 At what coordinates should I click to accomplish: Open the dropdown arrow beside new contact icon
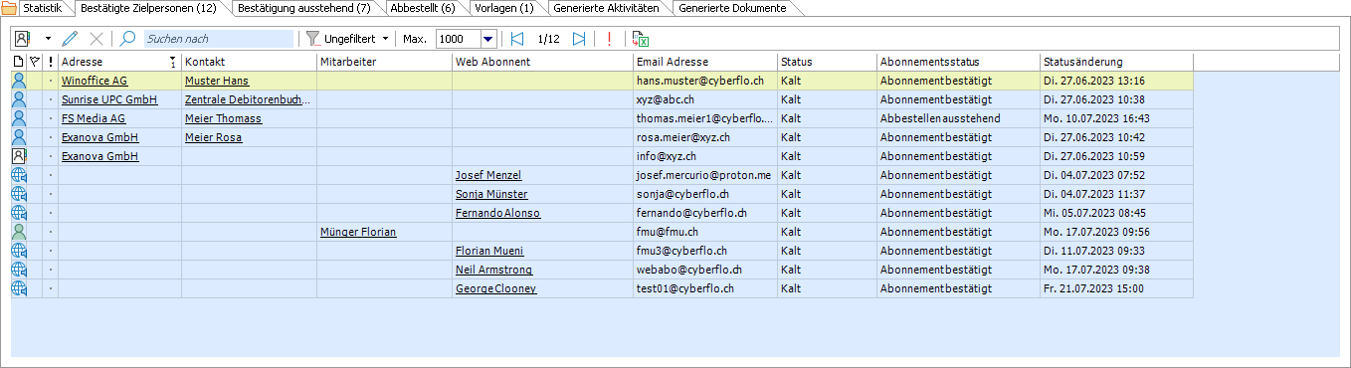[x=48, y=39]
